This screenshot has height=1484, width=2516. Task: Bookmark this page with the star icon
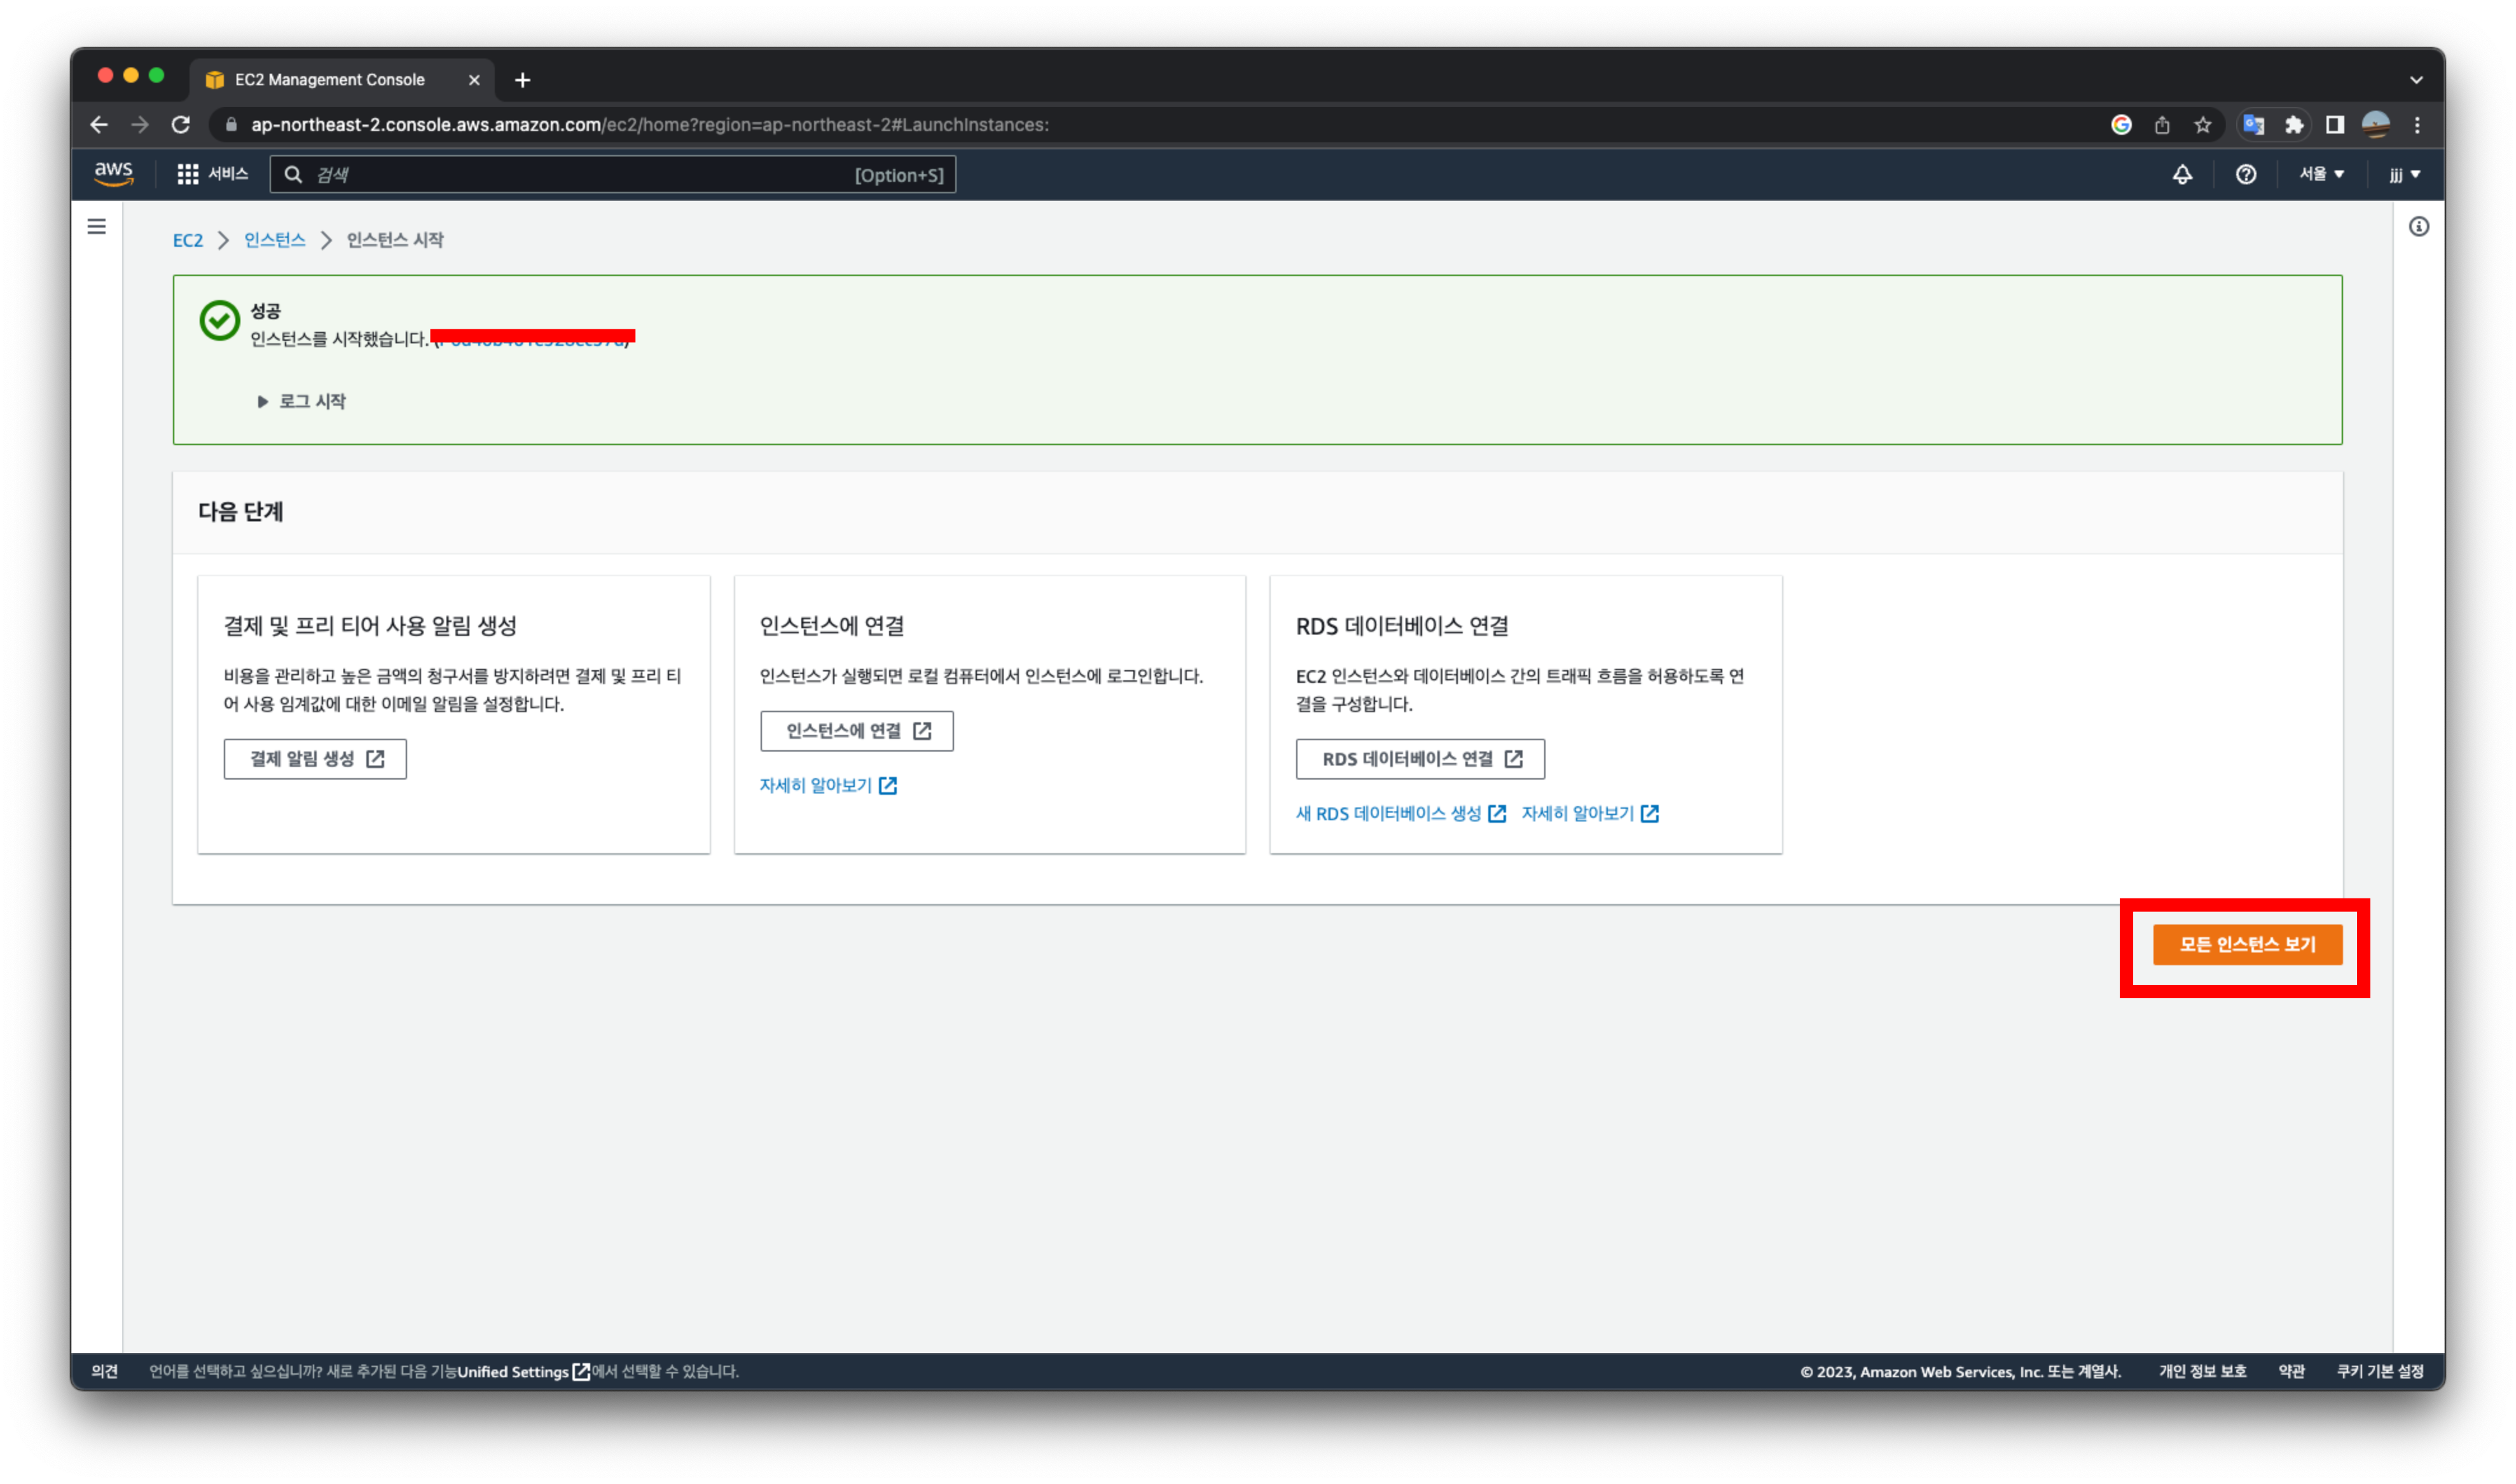(2203, 125)
